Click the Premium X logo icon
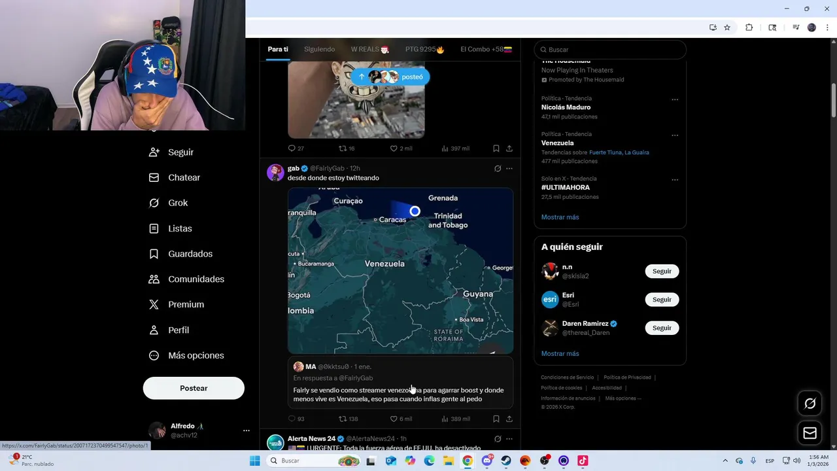This screenshot has height=471, width=837. click(154, 304)
